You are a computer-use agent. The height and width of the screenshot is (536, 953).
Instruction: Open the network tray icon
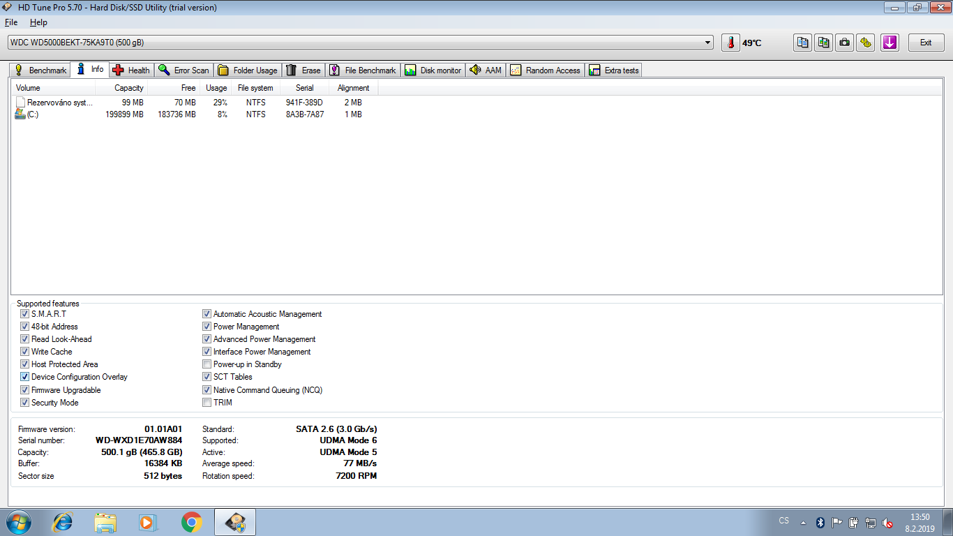(x=871, y=522)
